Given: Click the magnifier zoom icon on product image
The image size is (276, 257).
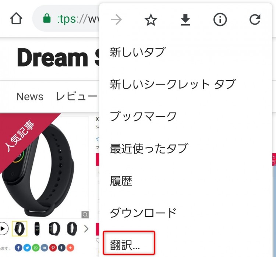Looking at the screenshot, I should coord(85,215).
